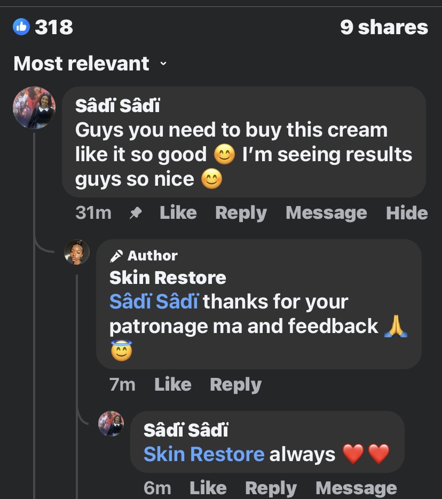Message the top comment's author
Image resolution: width=442 pixels, height=499 pixels.
tap(326, 213)
